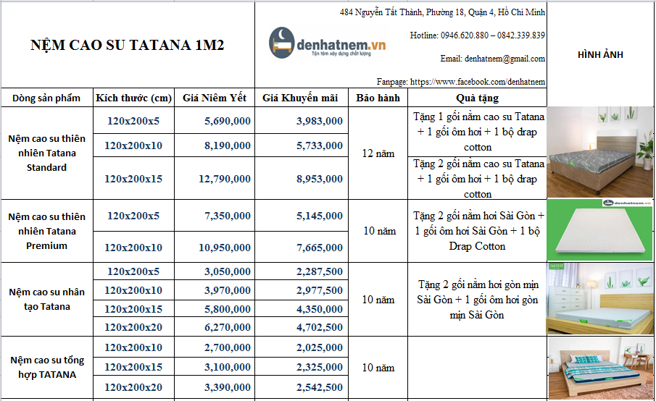Select the 5,800,000 list price cell
The width and height of the screenshot is (656, 401).
(215, 309)
